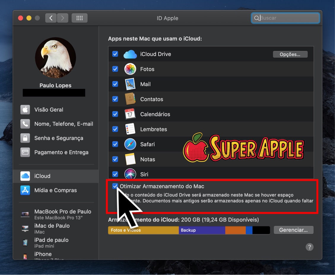Screen dimensions: 335x275
Task: Open the Mídia e Compras section
Action: 55,190
